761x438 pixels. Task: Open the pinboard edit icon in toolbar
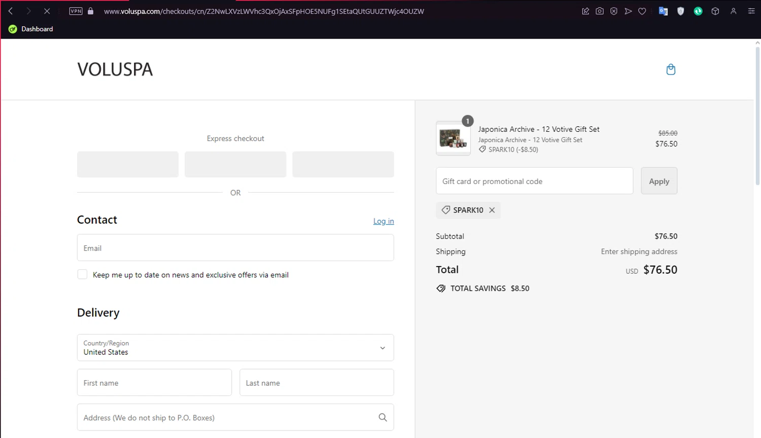[585, 11]
